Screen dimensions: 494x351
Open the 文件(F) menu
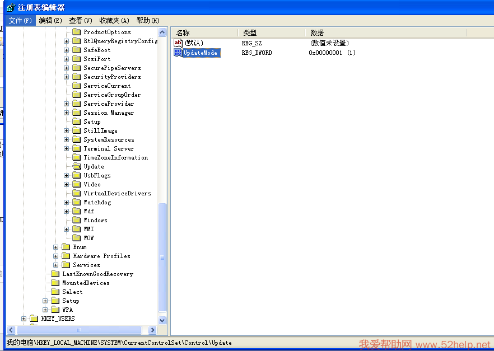pos(20,21)
